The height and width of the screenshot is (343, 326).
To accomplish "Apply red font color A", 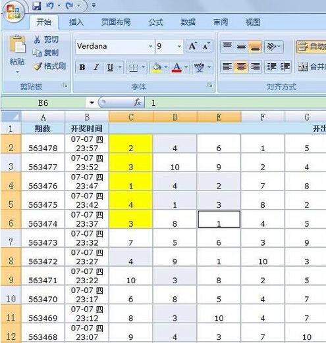I will tap(177, 67).
